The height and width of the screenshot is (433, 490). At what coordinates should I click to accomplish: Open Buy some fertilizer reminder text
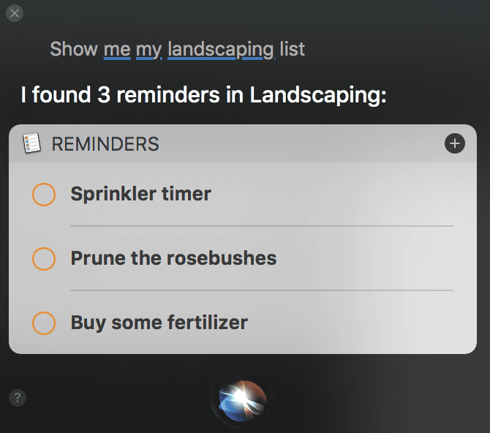(x=159, y=323)
